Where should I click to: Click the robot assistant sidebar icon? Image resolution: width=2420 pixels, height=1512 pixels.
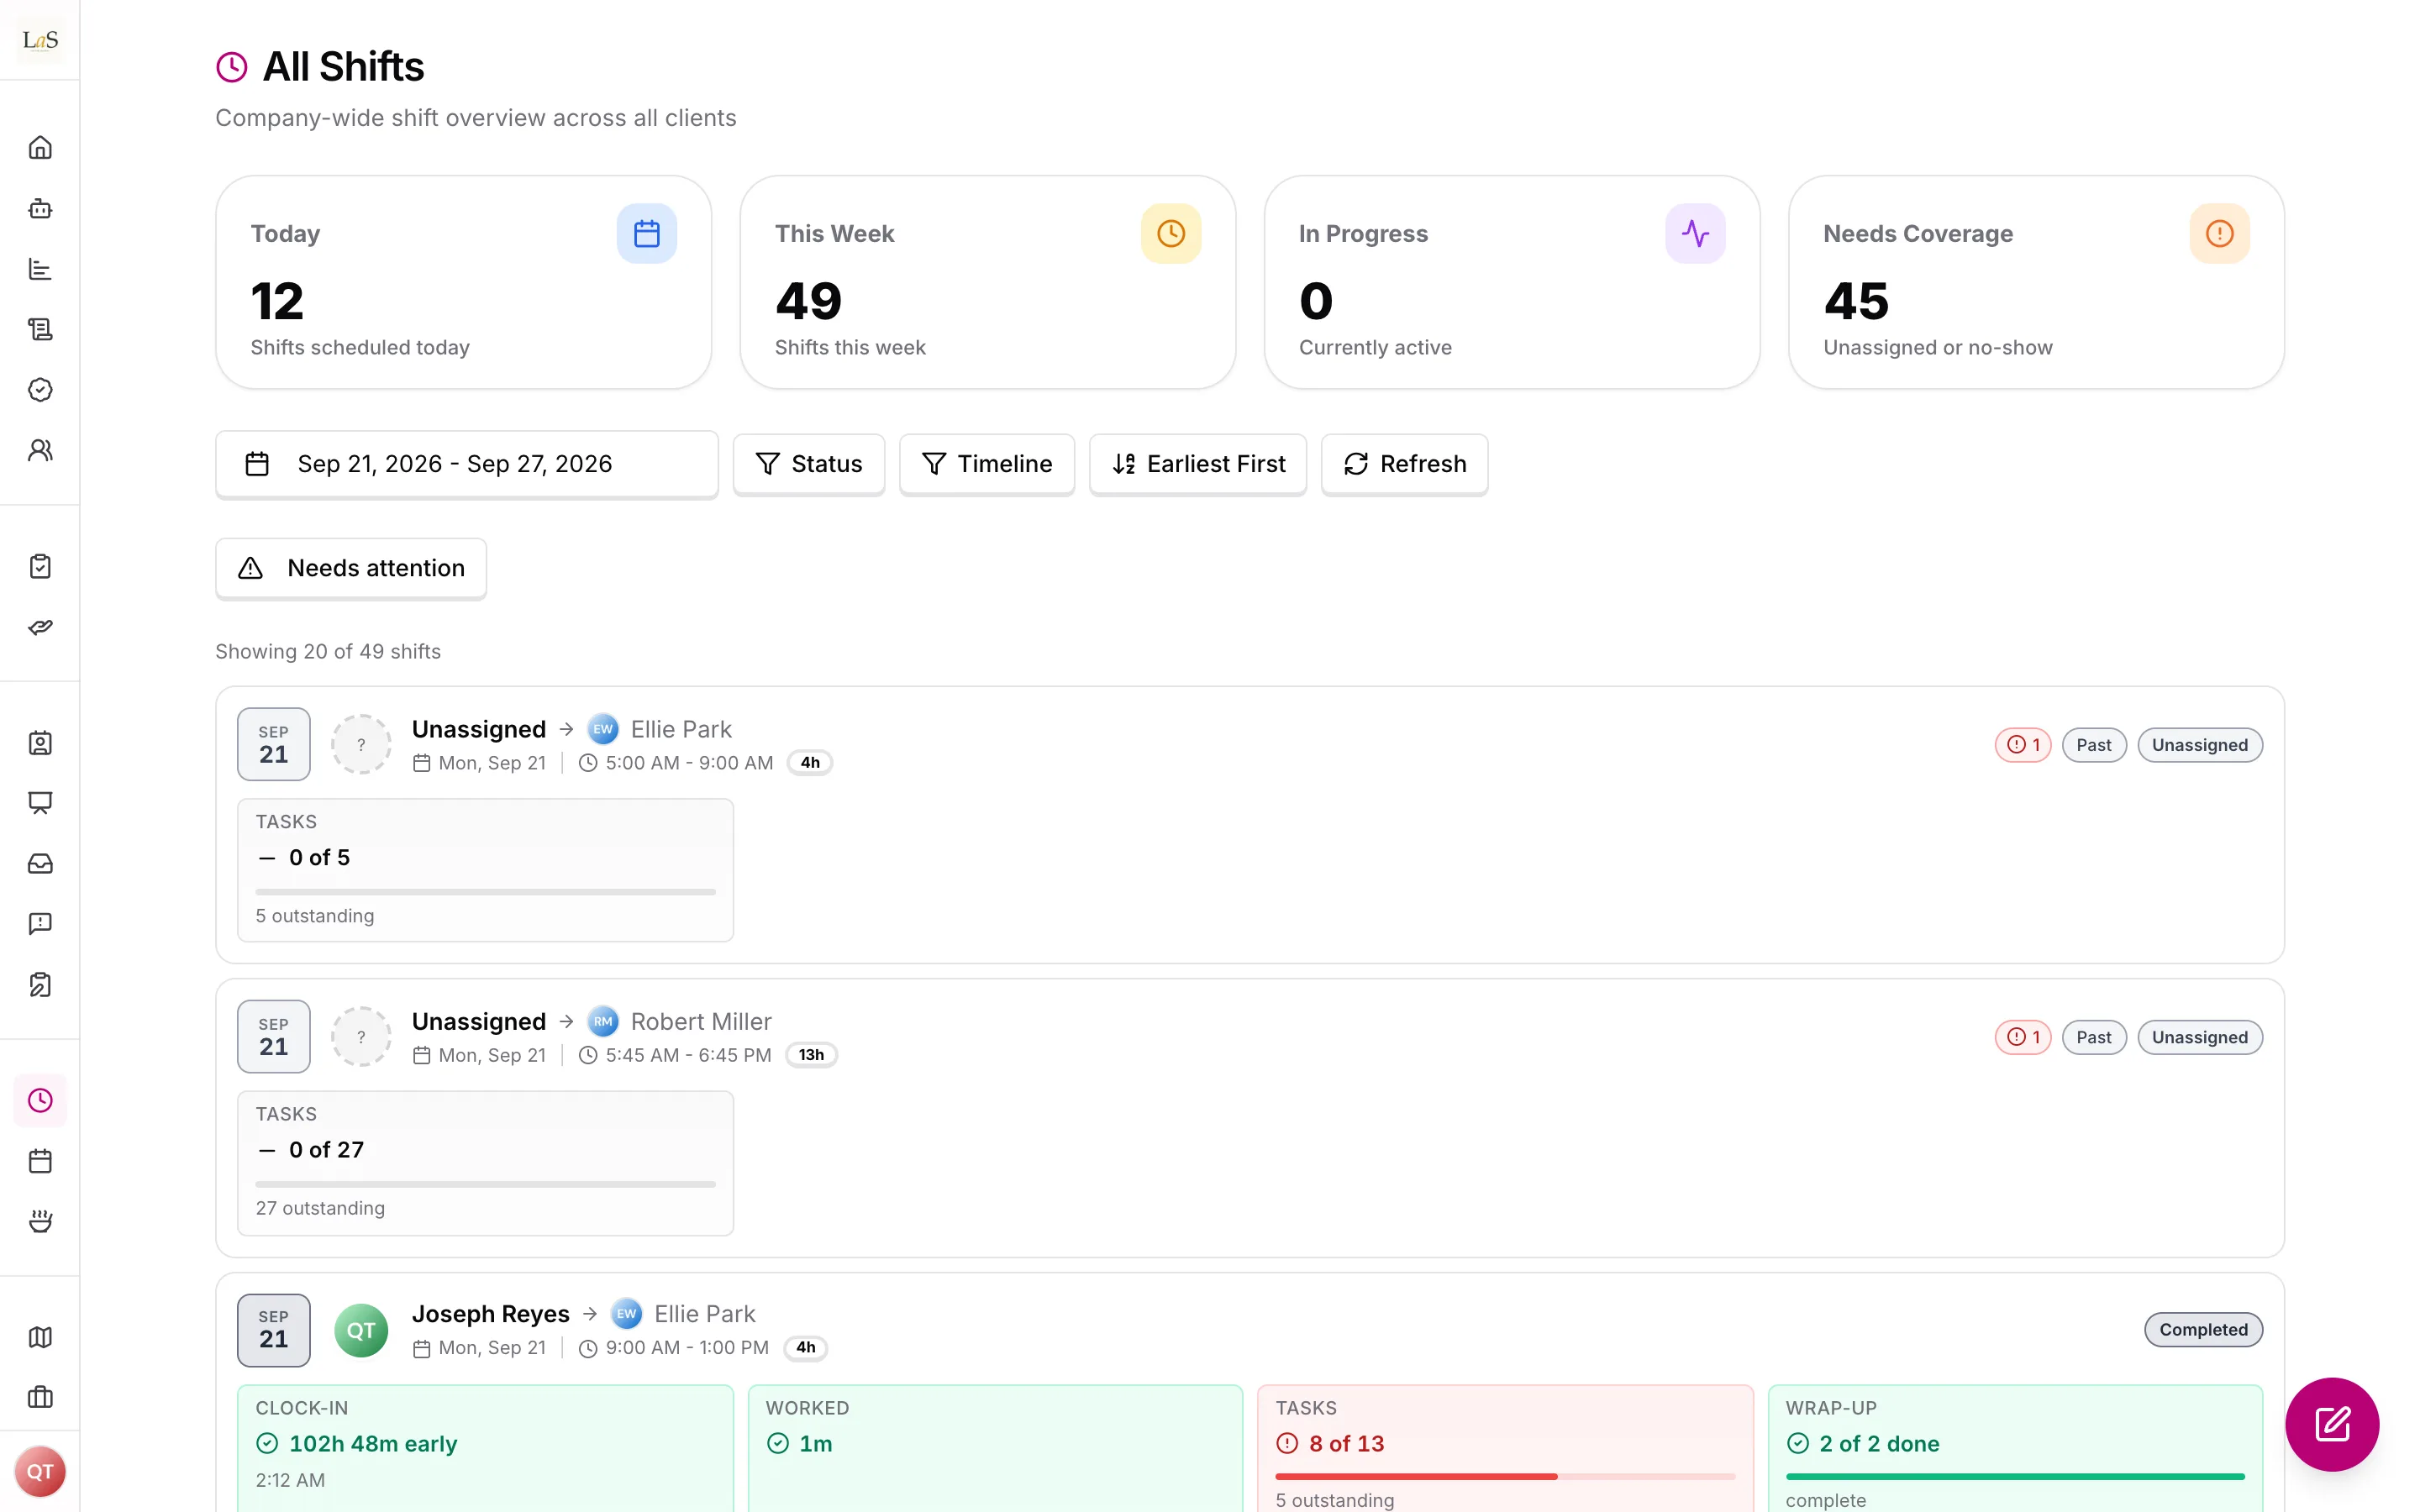click(40, 208)
